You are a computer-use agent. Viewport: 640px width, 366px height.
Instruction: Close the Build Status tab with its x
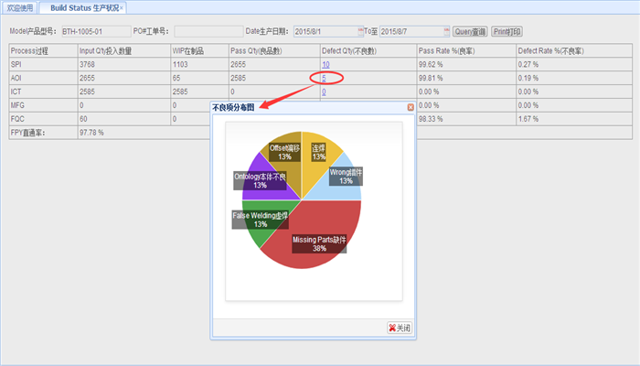coord(122,7)
